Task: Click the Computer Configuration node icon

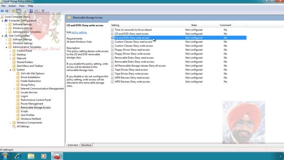Action: pos(6,20)
